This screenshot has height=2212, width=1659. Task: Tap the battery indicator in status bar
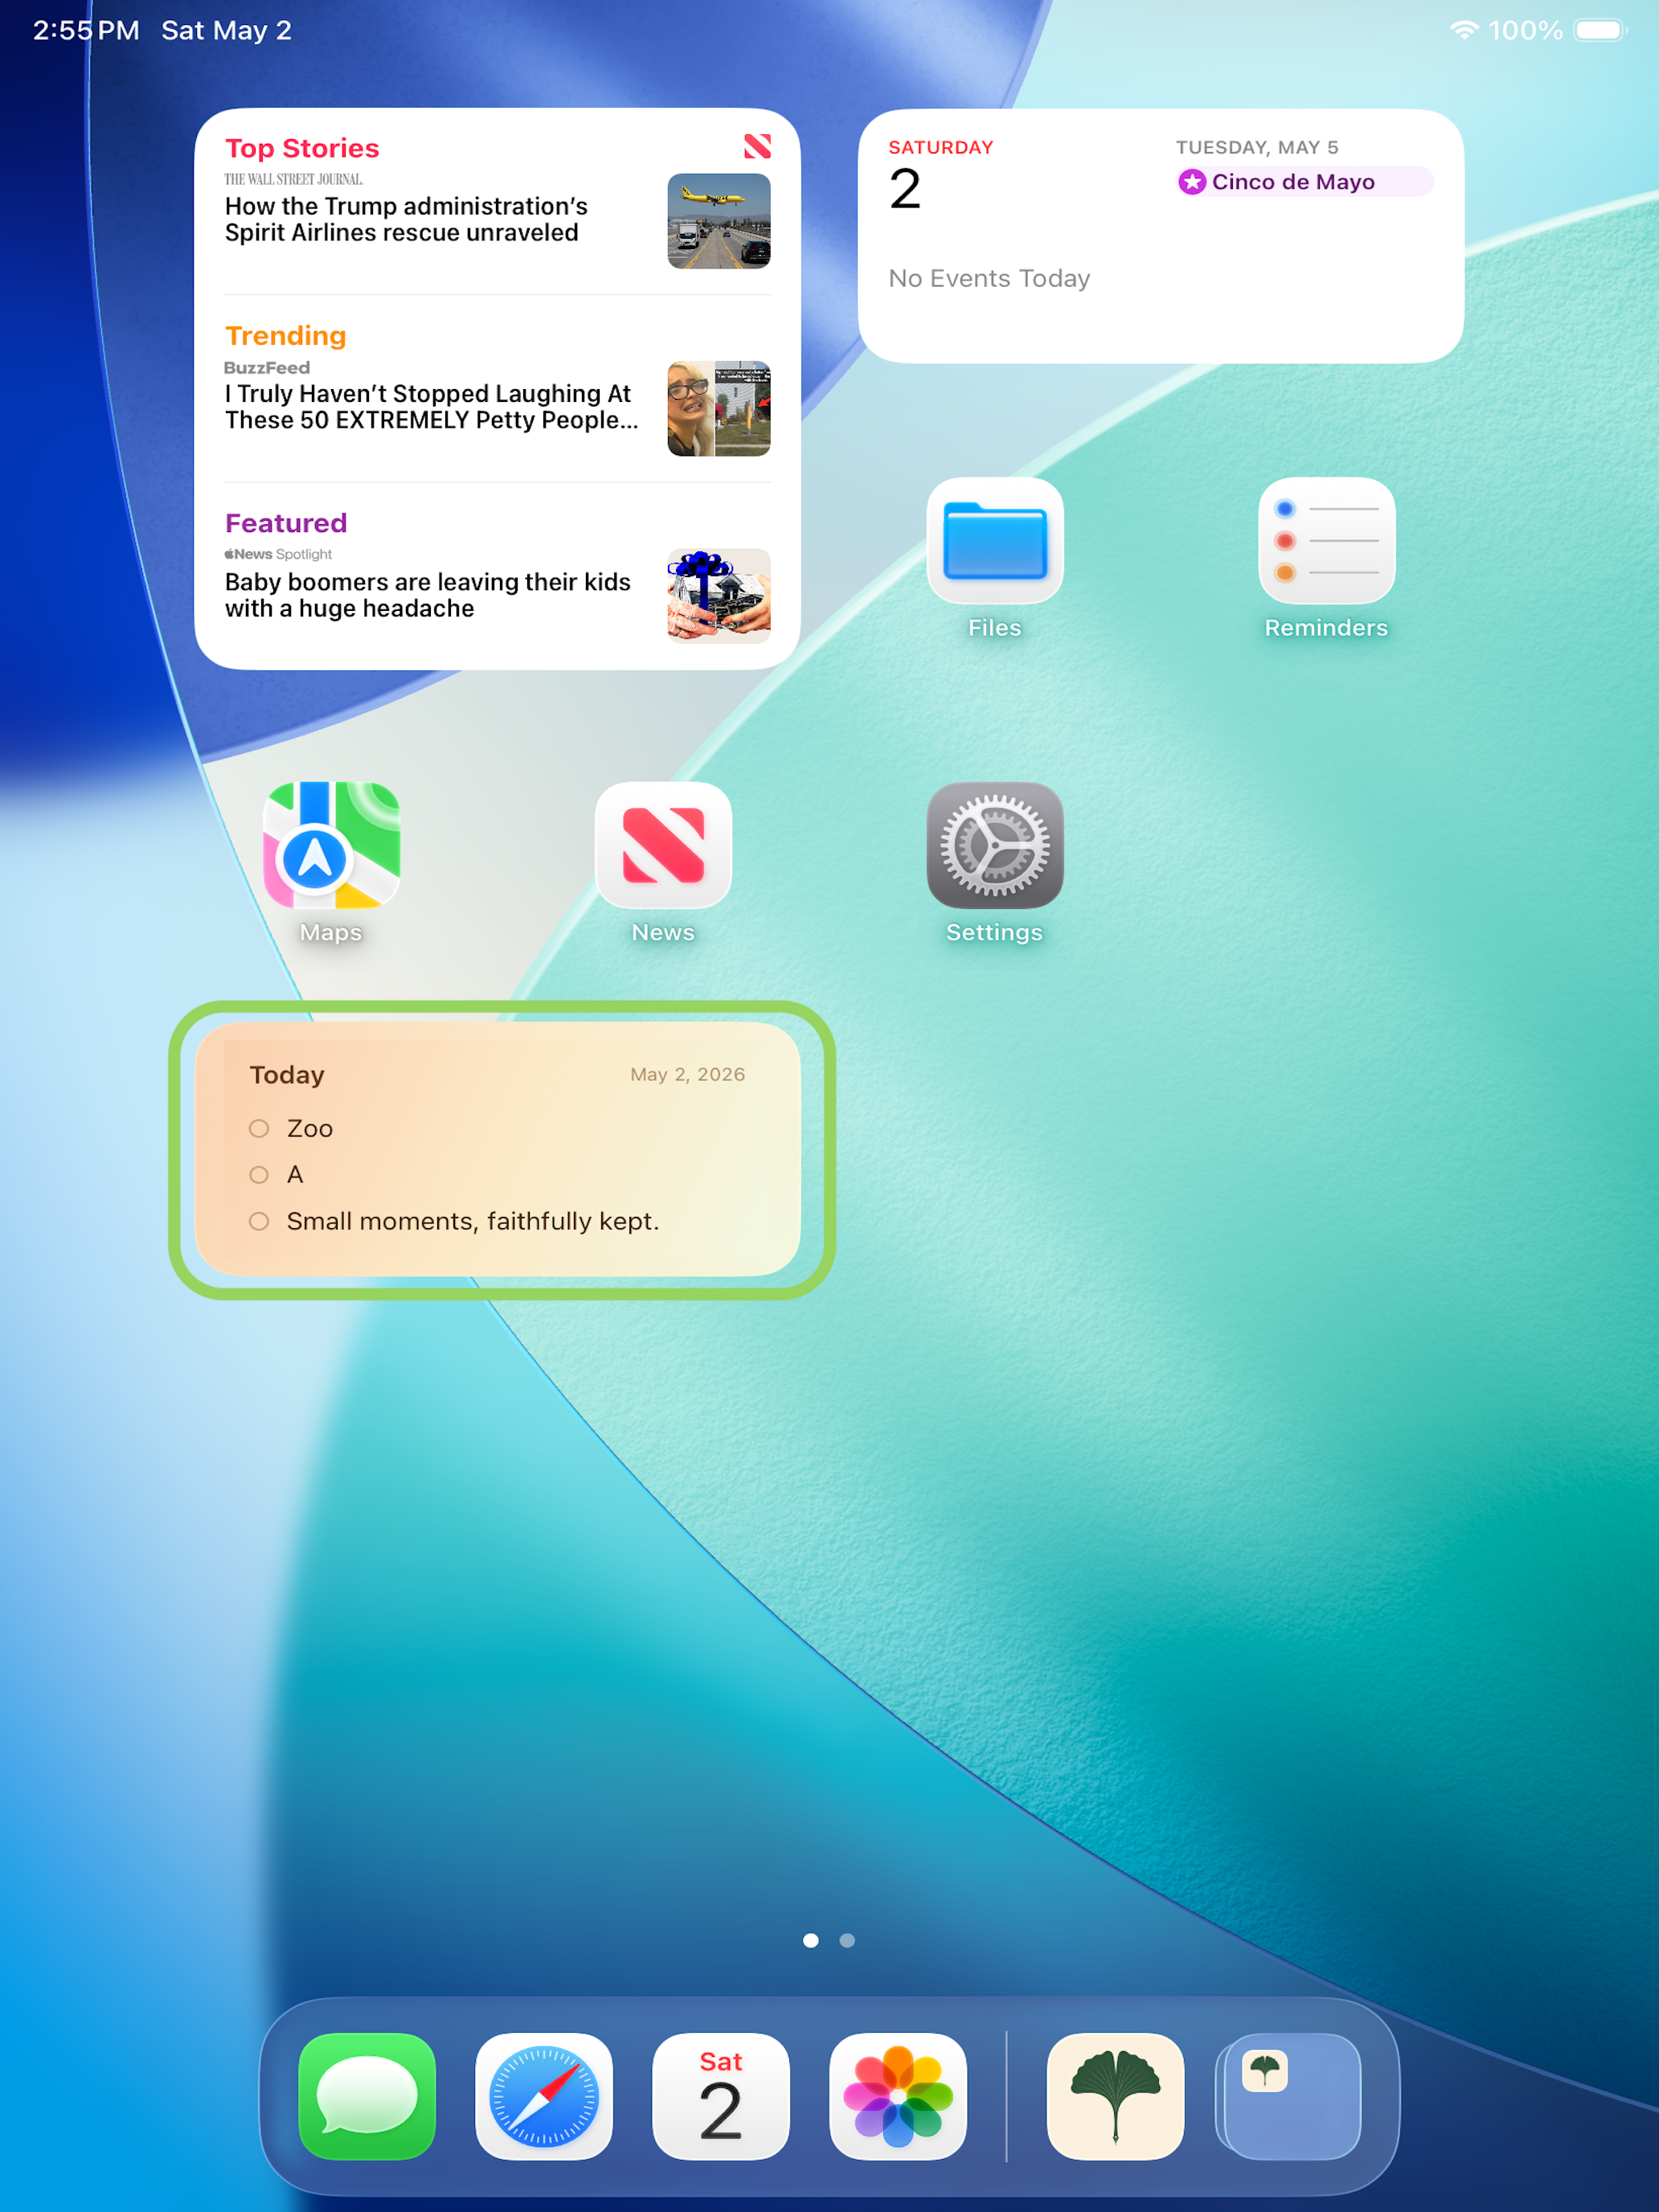[1601, 30]
